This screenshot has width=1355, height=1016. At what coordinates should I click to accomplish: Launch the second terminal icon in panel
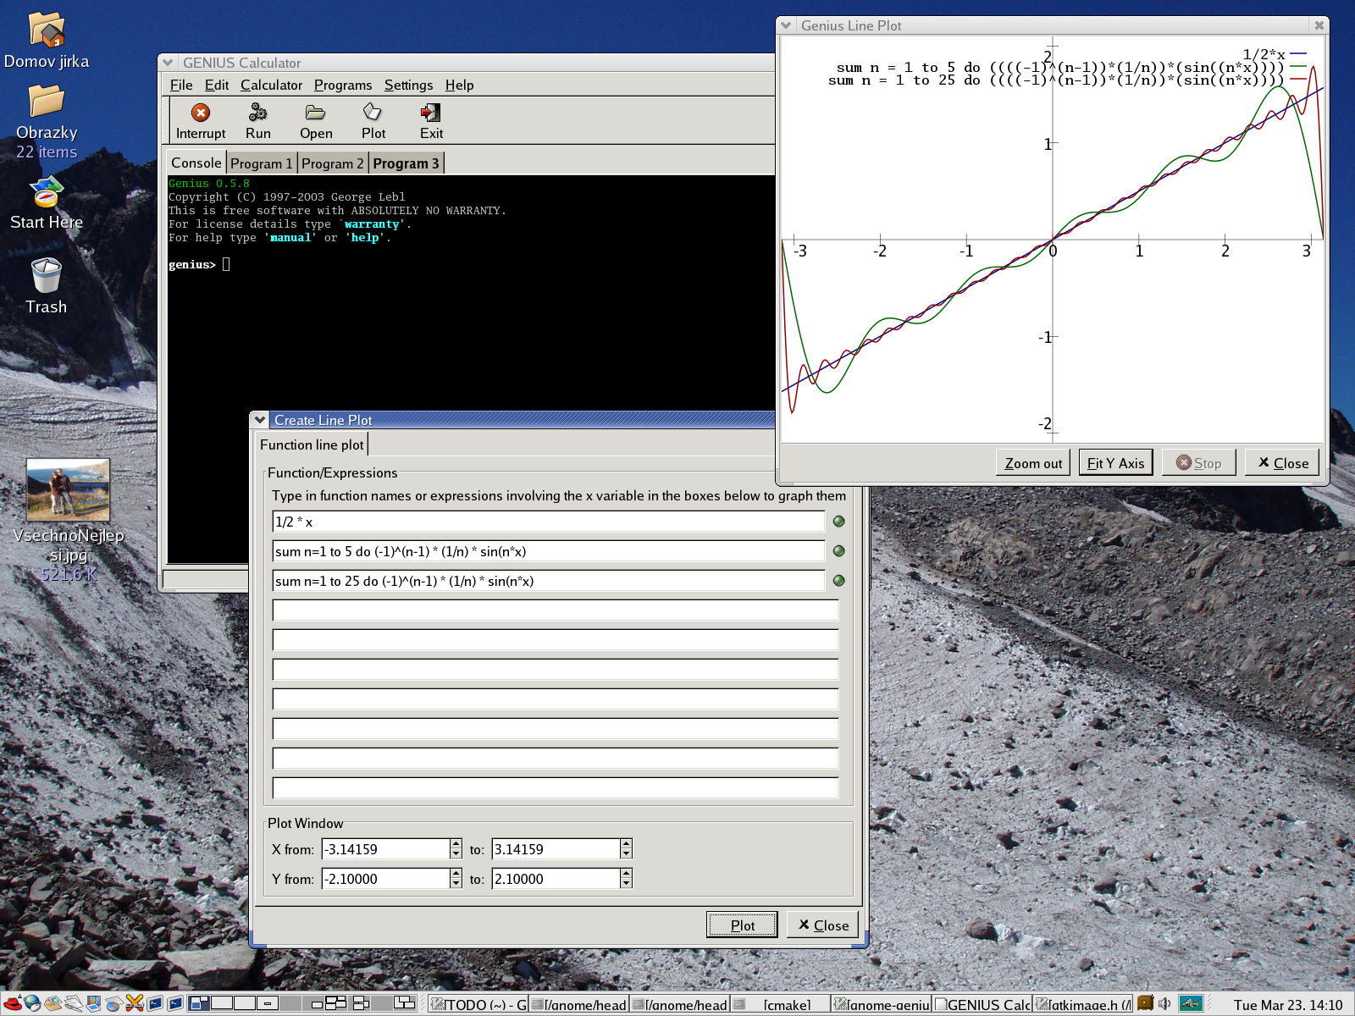(175, 1004)
